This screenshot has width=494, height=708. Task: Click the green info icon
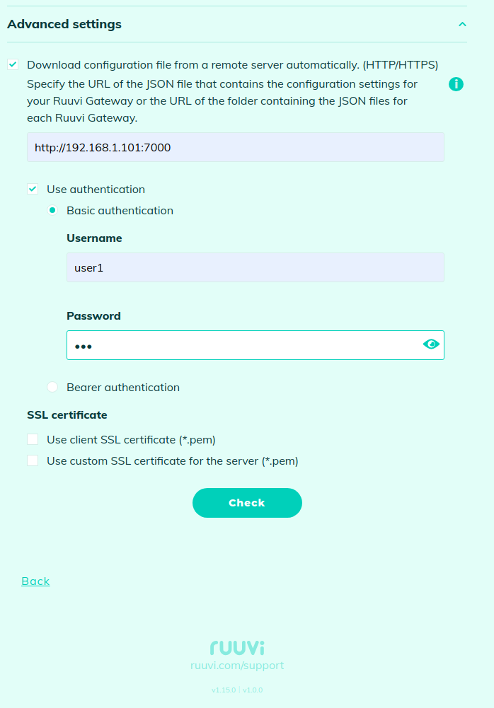(456, 85)
